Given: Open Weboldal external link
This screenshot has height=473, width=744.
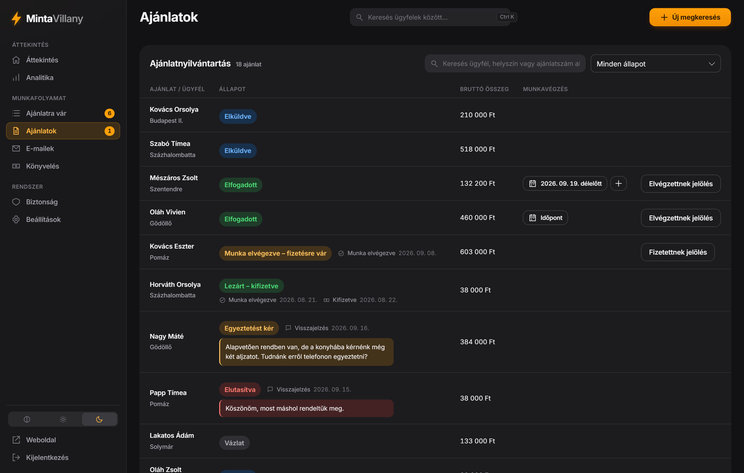Looking at the screenshot, I should tap(63, 440).
